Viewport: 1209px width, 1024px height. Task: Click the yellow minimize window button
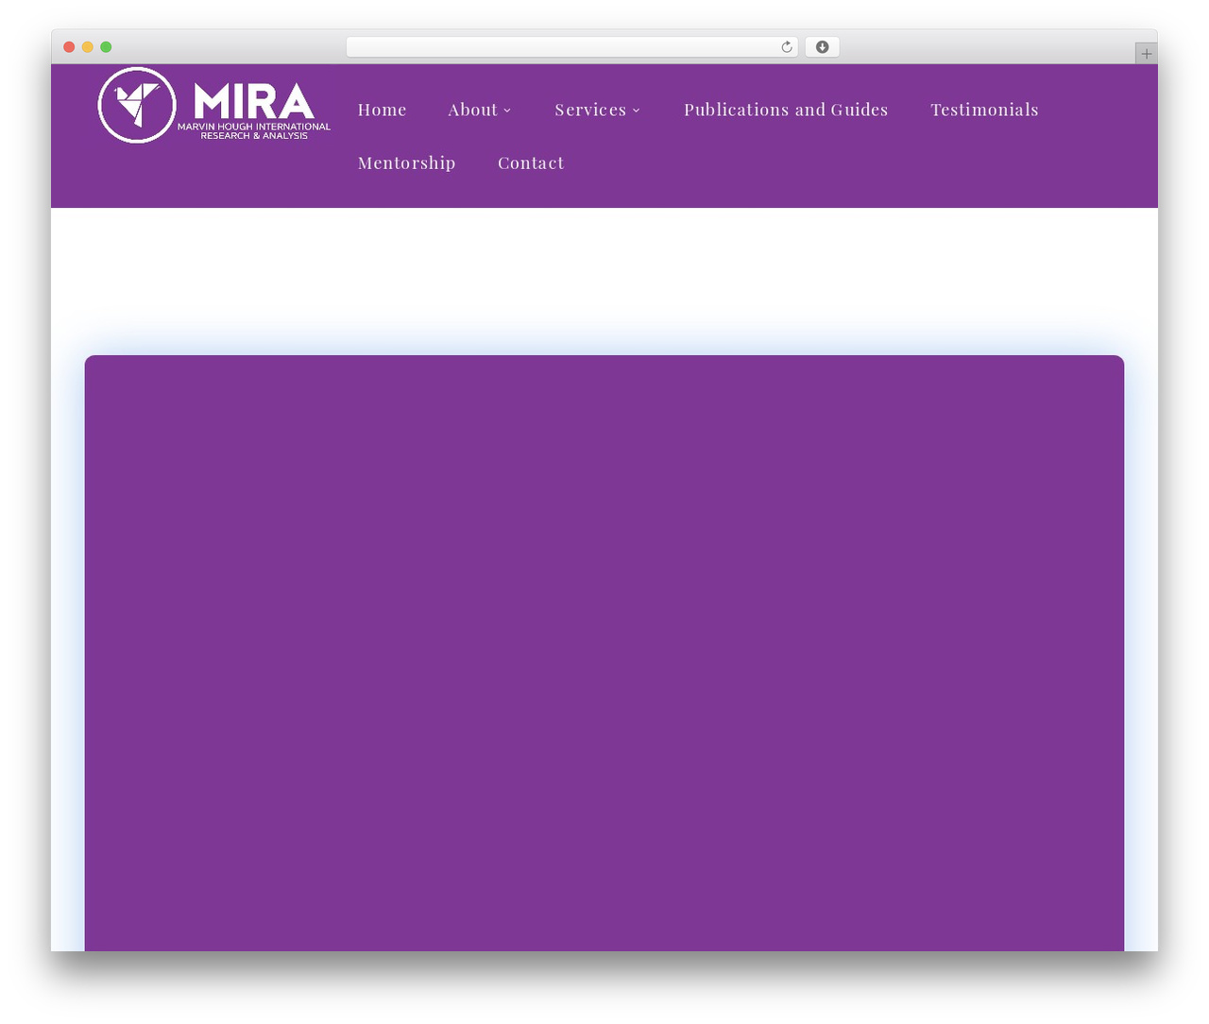[x=88, y=47]
